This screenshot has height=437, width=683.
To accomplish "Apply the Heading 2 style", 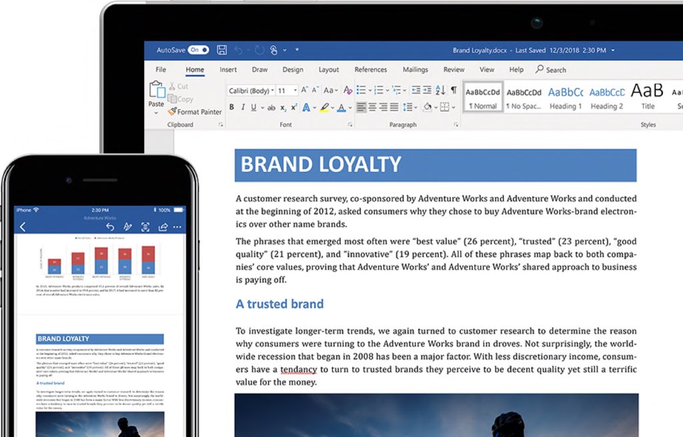I will [x=607, y=97].
